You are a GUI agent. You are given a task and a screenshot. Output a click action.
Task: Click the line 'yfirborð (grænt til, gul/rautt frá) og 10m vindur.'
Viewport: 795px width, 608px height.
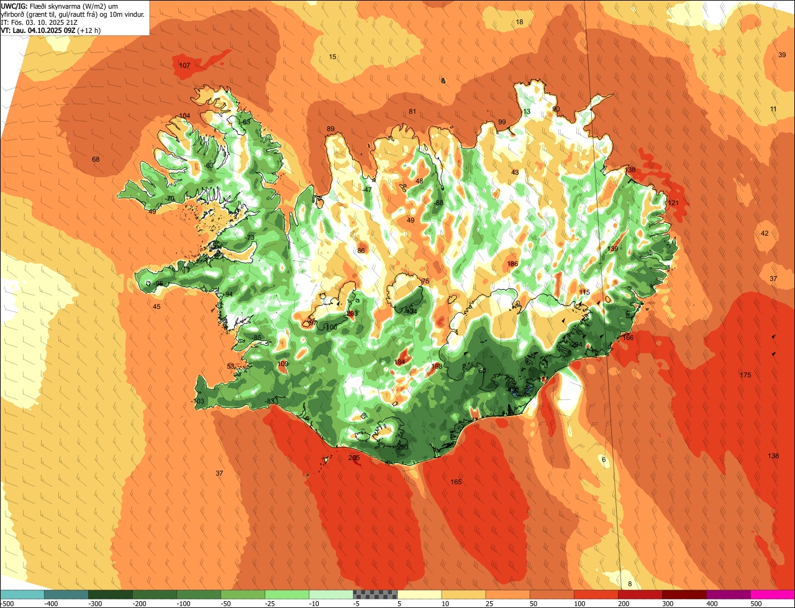73,14
